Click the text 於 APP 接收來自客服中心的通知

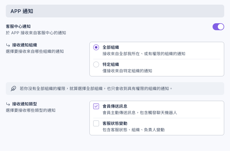click(x=36, y=33)
